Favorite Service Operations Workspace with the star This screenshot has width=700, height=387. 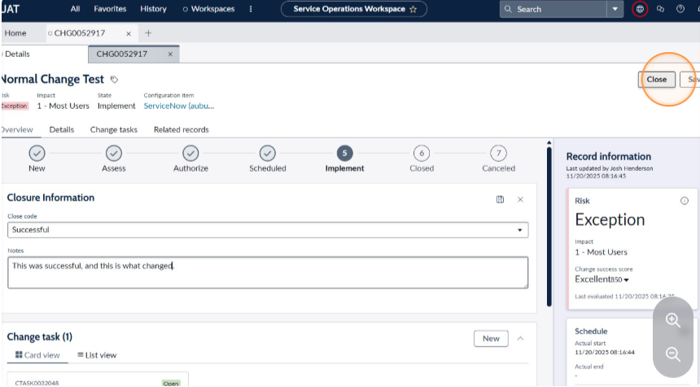tap(413, 9)
